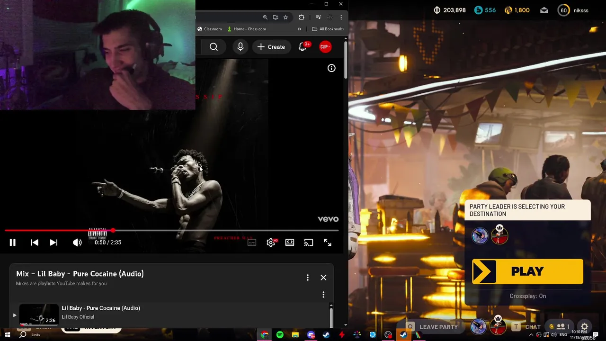Viewport: 606px width, 341px height.
Task: Open the game mail envelope icon
Action: 544,10
